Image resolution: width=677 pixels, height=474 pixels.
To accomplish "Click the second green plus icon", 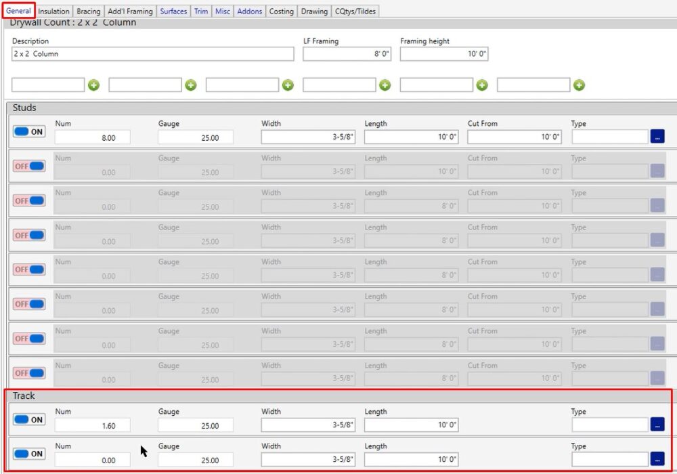I will tap(191, 85).
